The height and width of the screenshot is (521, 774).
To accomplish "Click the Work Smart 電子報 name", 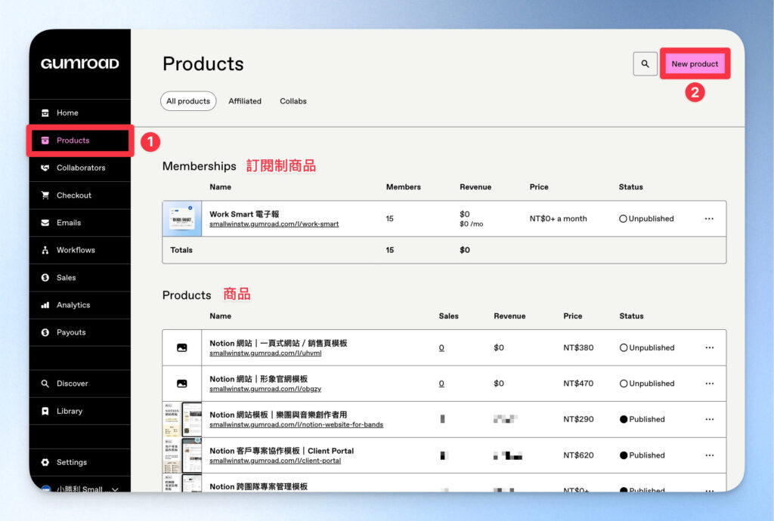I will click(x=244, y=214).
